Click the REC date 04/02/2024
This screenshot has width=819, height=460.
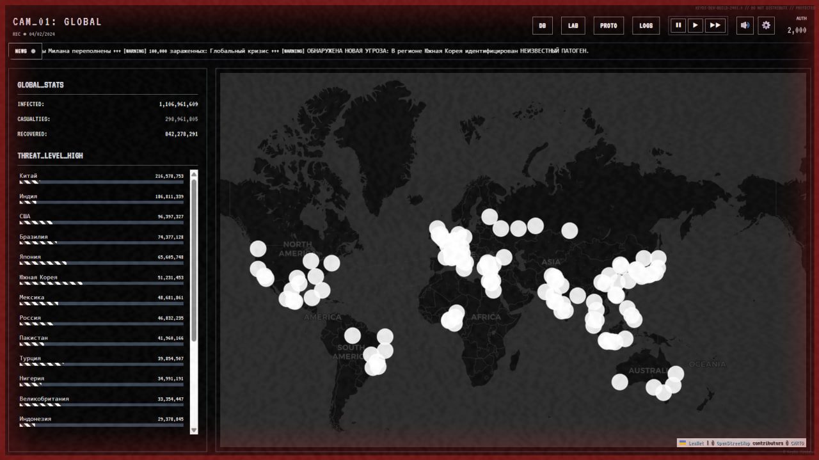(x=43, y=34)
